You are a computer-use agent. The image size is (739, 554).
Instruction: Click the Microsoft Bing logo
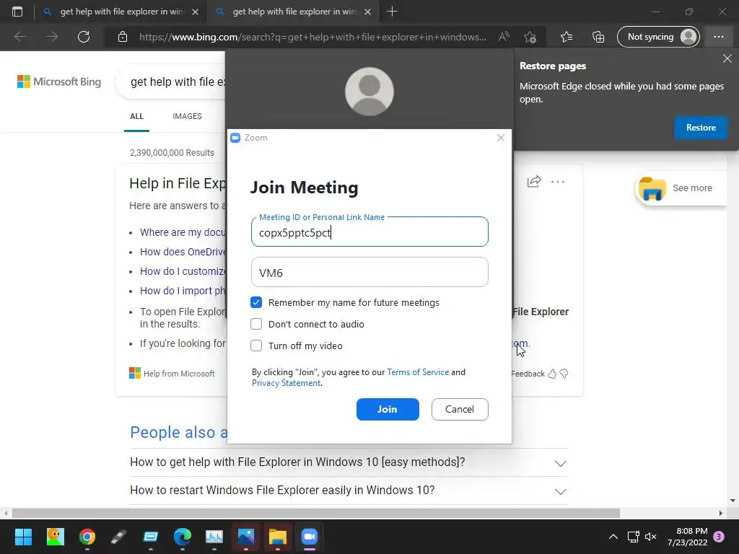pos(59,82)
